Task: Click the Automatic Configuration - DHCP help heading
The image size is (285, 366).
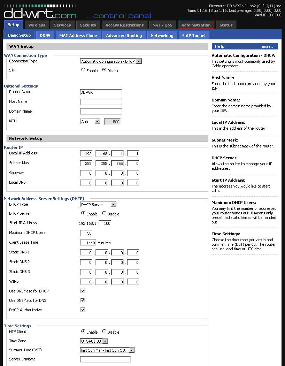Action: pos(243,55)
